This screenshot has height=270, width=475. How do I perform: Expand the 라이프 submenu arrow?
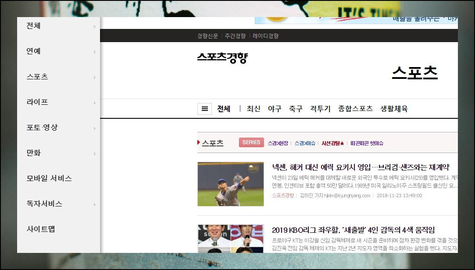(x=95, y=103)
